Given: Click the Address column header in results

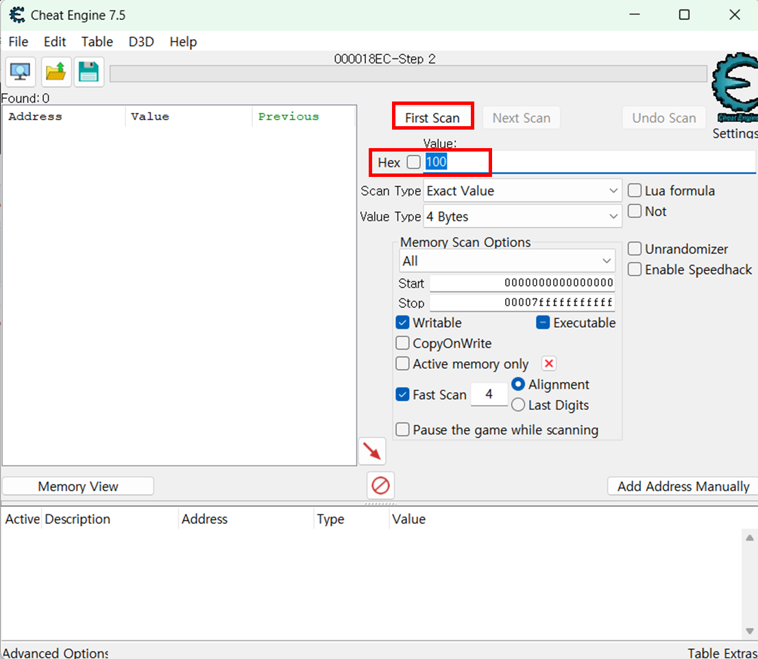Looking at the screenshot, I should point(64,117).
